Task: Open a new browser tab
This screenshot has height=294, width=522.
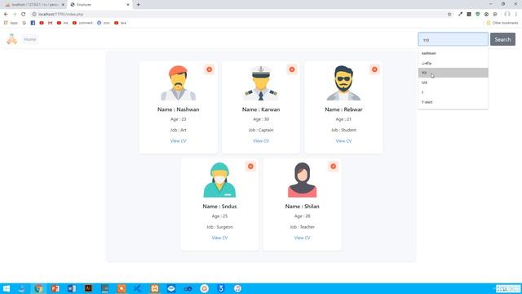Action: (x=138, y=5)
